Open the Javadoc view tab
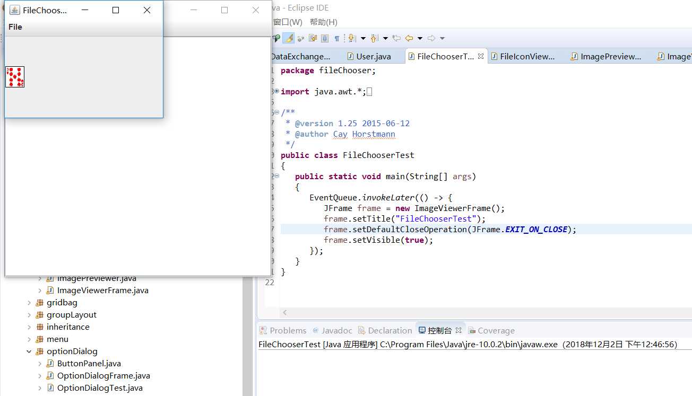Image resolution: width=692 pixels, height=396 pixels. point(332,330)
